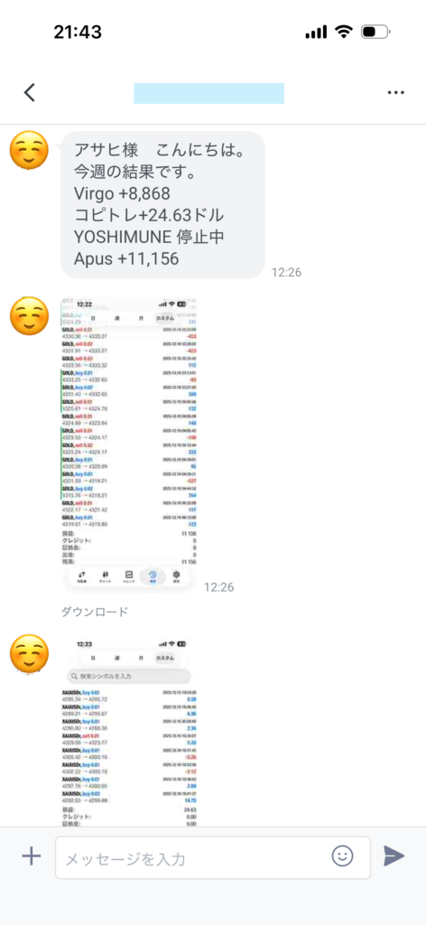The width and height of the screenshot is (426, 925).
Task: Tap the send arrow icon
Action: coord(394,855)
